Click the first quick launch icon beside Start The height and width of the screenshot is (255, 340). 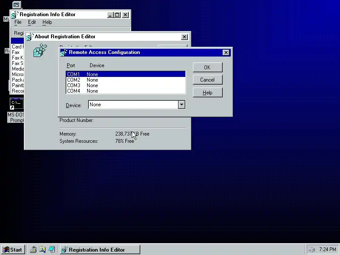point(33,249)
